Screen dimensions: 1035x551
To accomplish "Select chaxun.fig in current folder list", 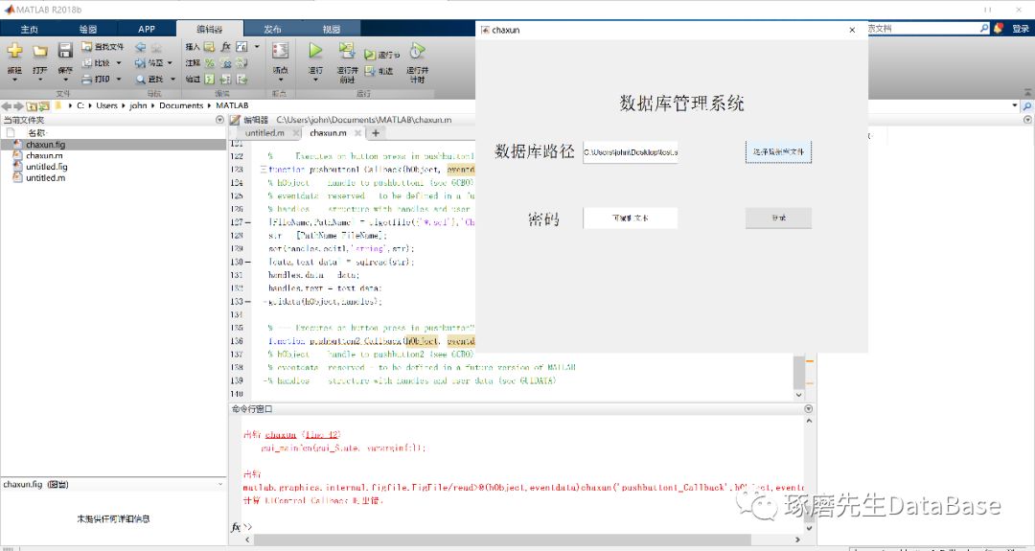I will point(46,145).
